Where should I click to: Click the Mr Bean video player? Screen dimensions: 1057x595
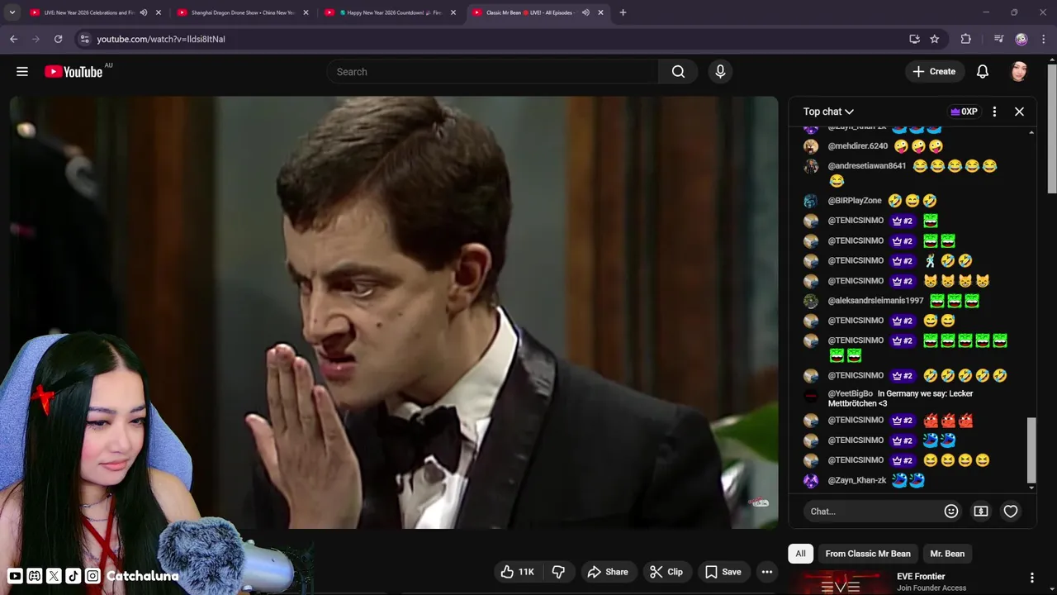394,312
